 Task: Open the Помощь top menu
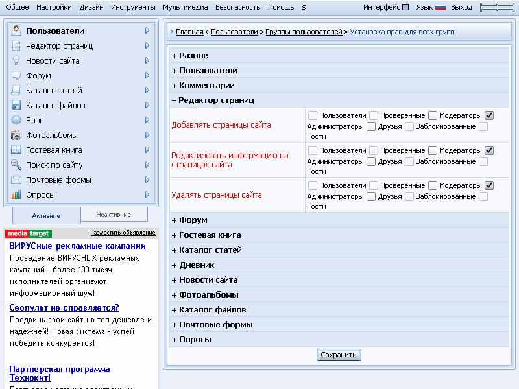pyautogui.click(x=281, y=7)
